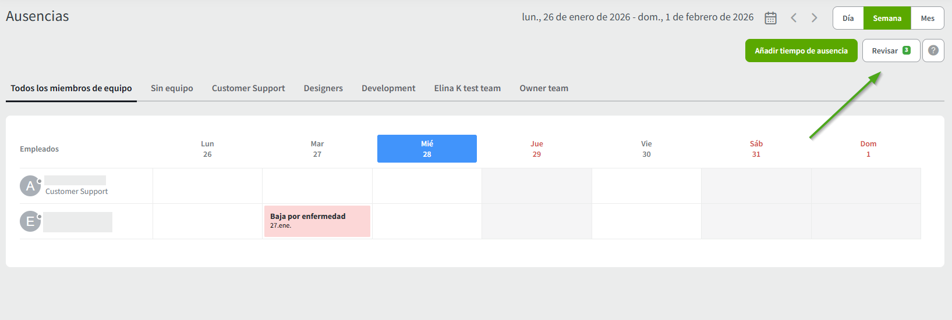Click Añadir tiempo de ausencia button

tap(801, 51)
